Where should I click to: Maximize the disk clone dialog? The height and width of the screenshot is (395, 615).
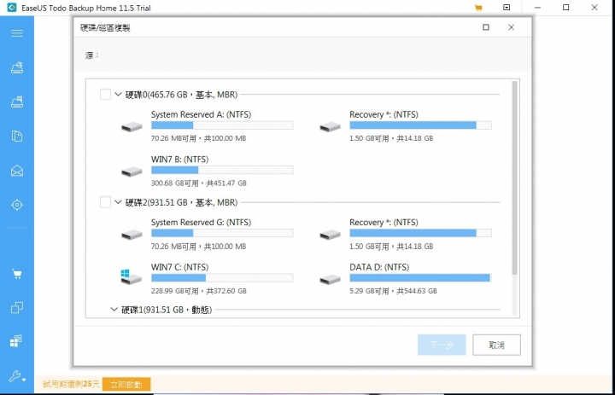click(x=486, y=27)
